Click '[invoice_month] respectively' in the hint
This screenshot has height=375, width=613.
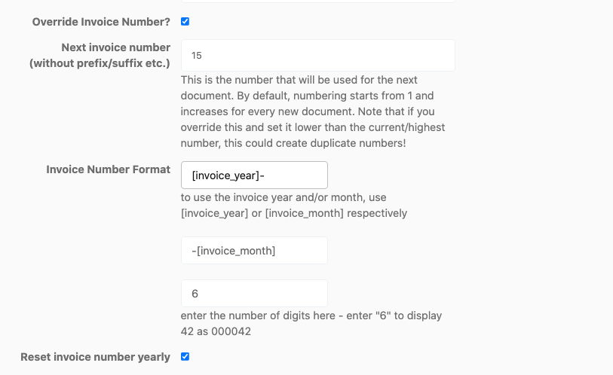pos(336,213)
